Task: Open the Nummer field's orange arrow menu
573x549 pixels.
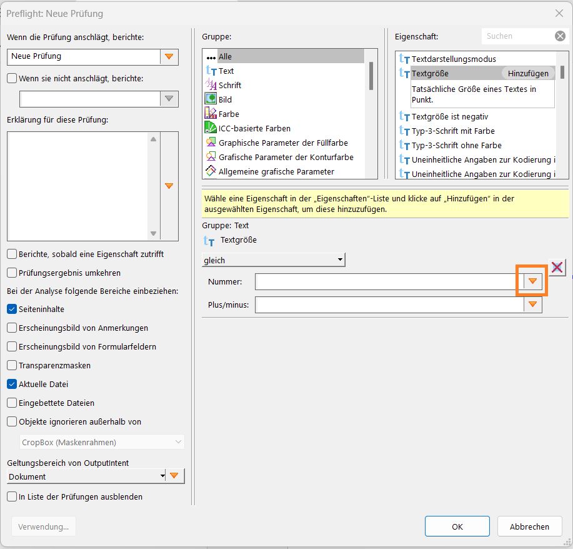Action: click(532, 281)
